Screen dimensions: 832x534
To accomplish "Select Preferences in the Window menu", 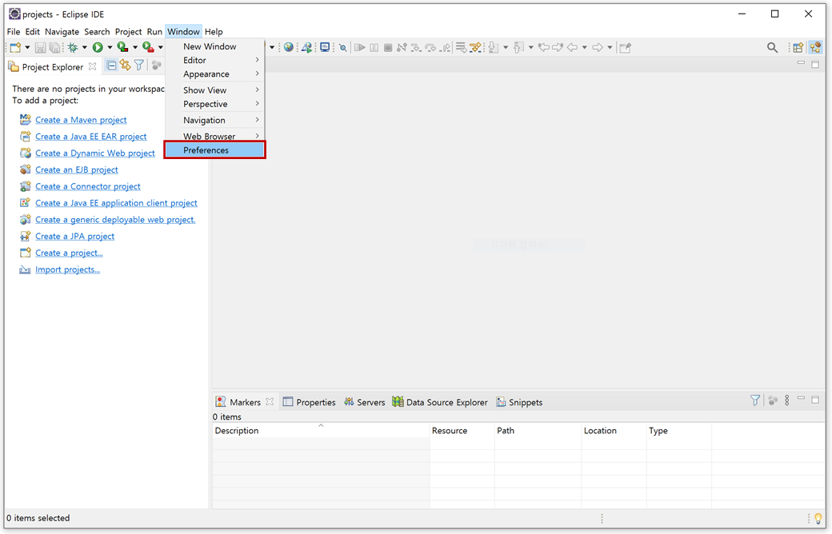I will (214, 150).
